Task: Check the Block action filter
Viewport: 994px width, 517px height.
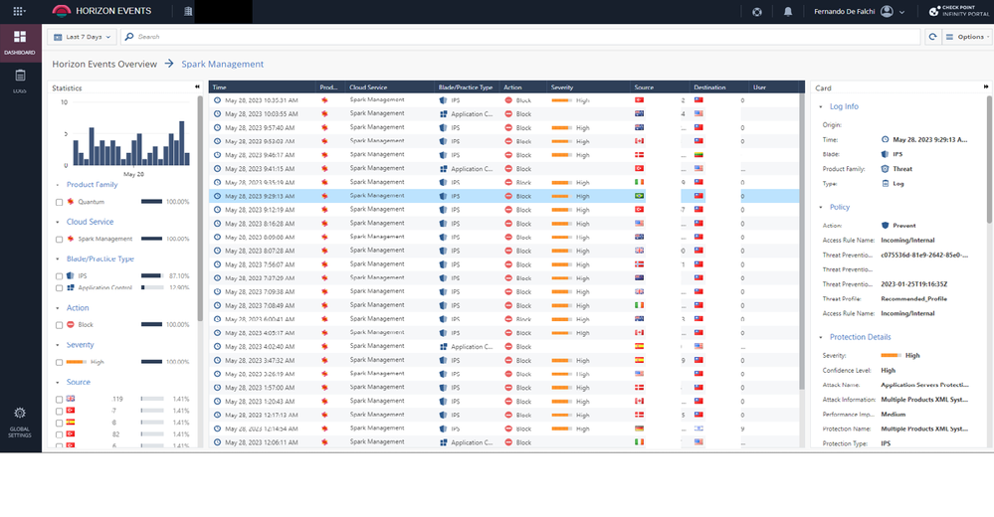Action: click(x=59, y=325)
